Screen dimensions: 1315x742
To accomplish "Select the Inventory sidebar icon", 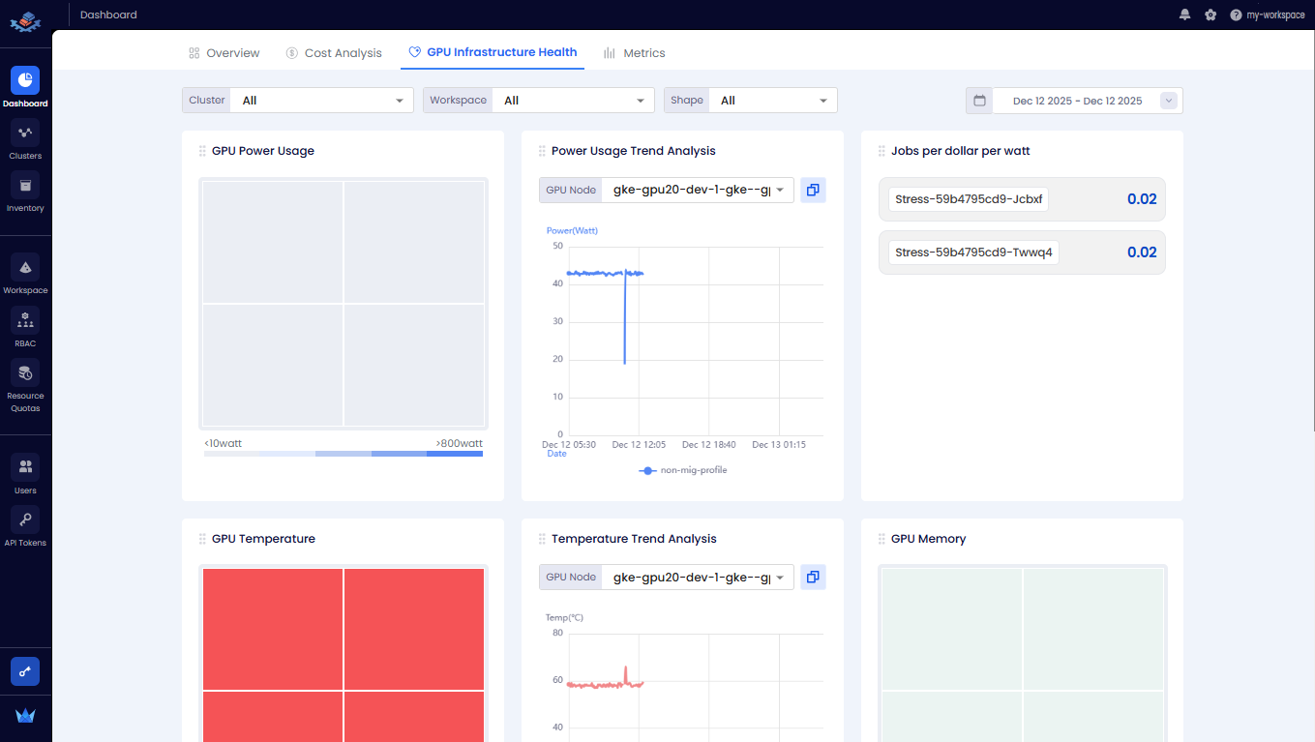I will (x=25, y=193).
